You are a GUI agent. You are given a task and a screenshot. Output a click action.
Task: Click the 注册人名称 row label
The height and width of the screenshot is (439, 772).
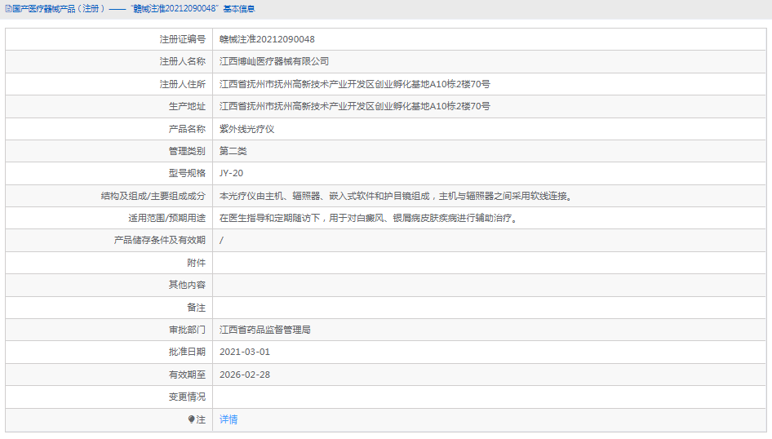(x=182, y=61)
